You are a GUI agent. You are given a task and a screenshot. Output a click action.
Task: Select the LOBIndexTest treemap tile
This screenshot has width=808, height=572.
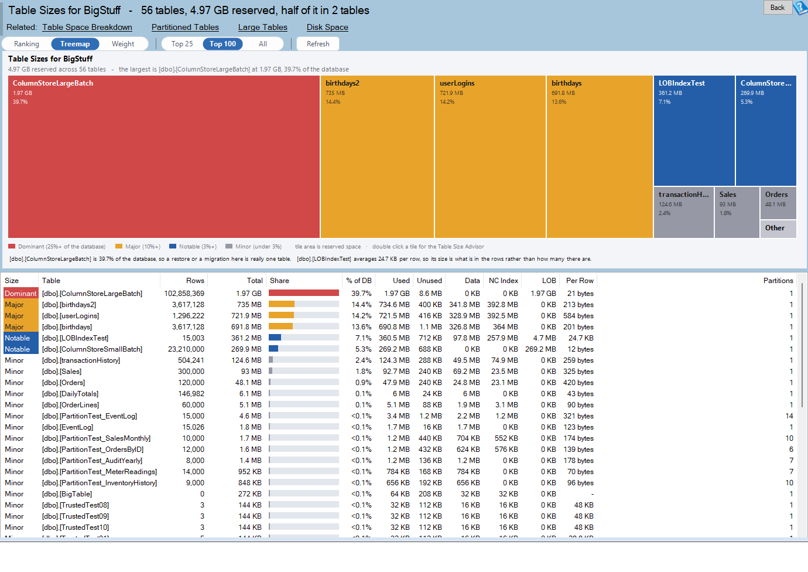[x=694, y=131]
